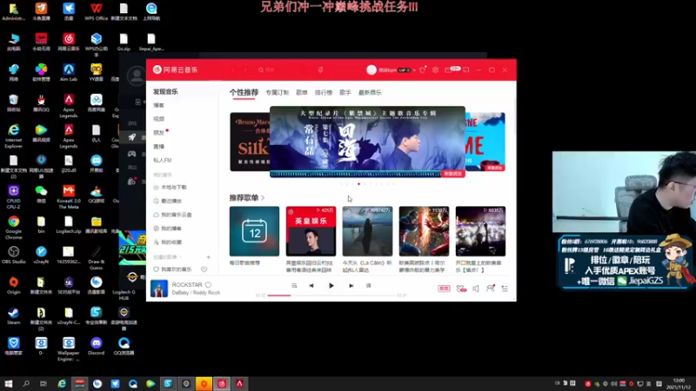Viewport: 696px width, 391px height.
Task: Open 本地与下载 in the sidebar
Action: [x=170, y=187]
